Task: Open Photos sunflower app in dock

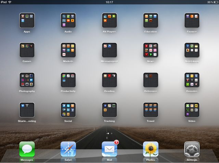Action: tap(151, 149)
